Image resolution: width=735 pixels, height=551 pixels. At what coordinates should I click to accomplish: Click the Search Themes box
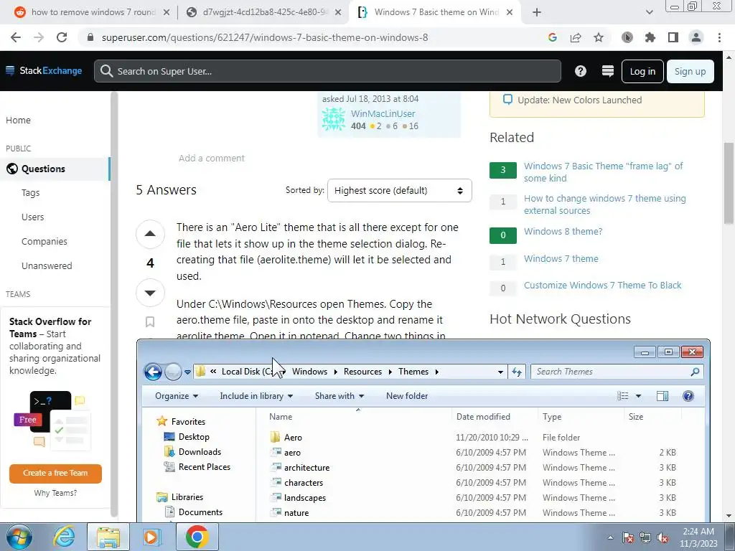[x=617, y=372]
